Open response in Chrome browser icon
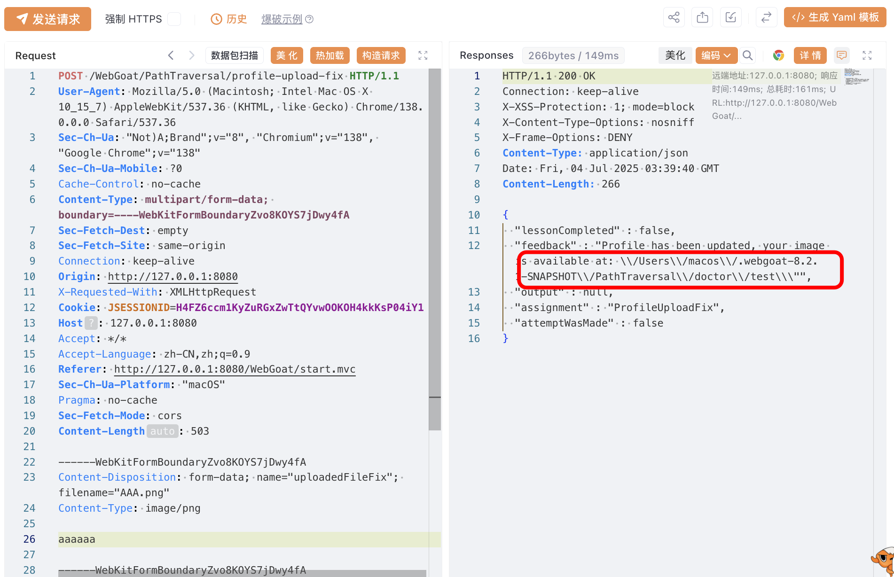This screenshot has height=577, width=894. coord(779,55)
